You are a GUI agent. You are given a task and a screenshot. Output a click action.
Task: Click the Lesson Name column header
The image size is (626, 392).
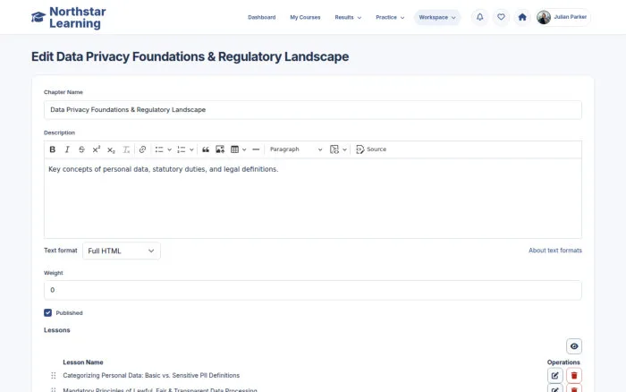tap(83, 362)
